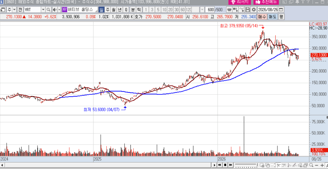
Task: Open the 주 market type dropdown
Action: click(12, 10)
